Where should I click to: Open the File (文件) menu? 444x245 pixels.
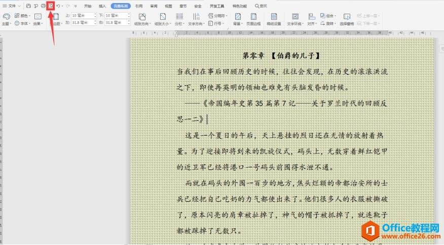(12, 6)
